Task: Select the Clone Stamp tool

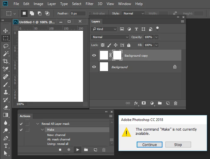Action: click(x=6, y=92)
